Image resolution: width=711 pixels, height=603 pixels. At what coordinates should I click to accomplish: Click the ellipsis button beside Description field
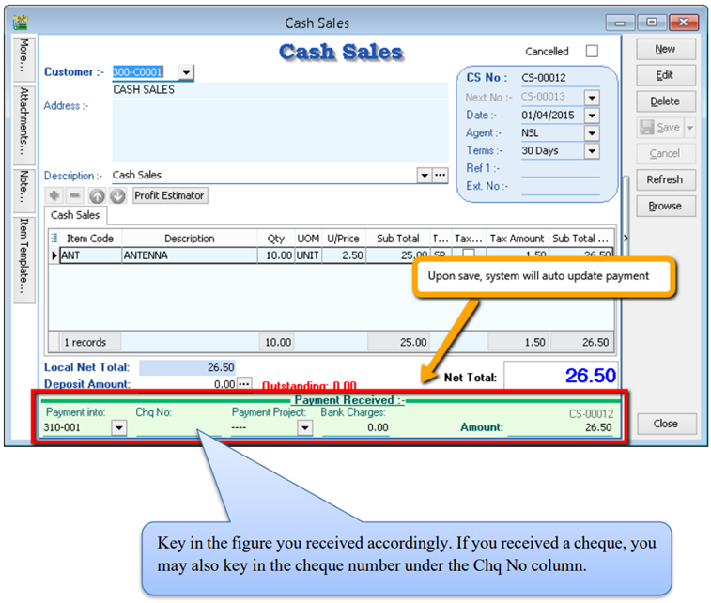point(440,175)
